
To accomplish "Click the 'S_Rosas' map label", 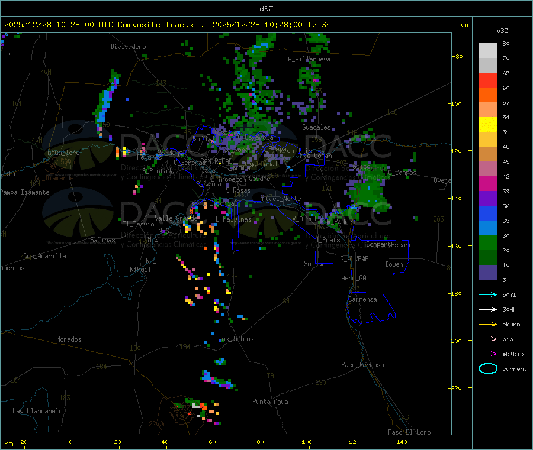I will tap(238, 190).
